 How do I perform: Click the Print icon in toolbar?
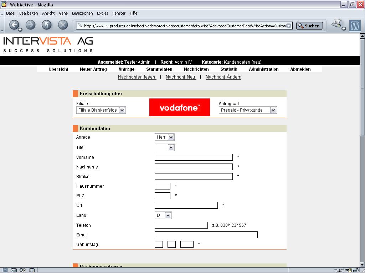[336, 24]
